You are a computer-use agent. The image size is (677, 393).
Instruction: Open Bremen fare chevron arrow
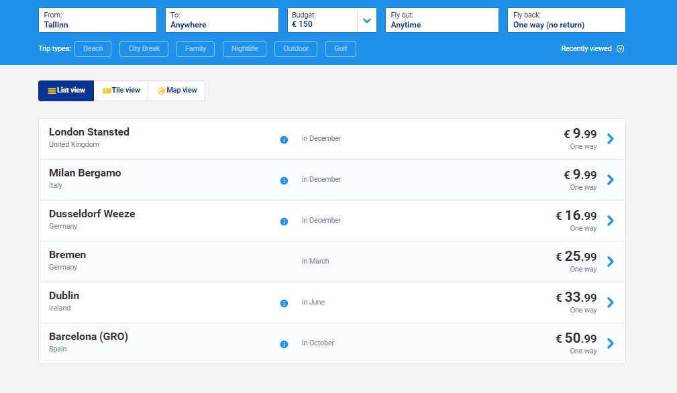coord(610,262)
